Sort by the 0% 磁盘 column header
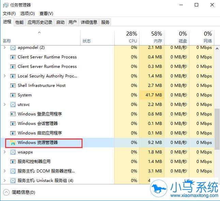Screen dimensions: 220x201 pyautogui.click(x=177, y=38)
